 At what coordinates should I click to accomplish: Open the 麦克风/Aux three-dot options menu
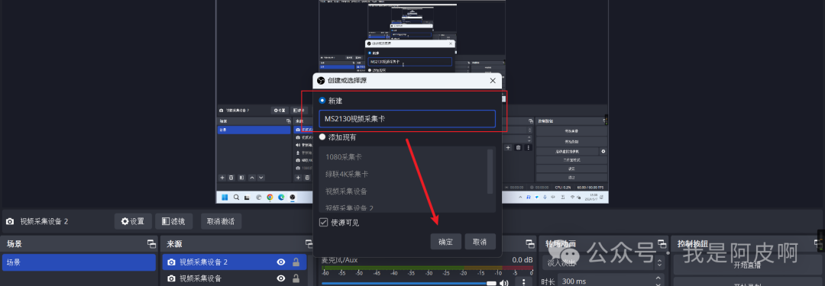click(x=523, y=283)
